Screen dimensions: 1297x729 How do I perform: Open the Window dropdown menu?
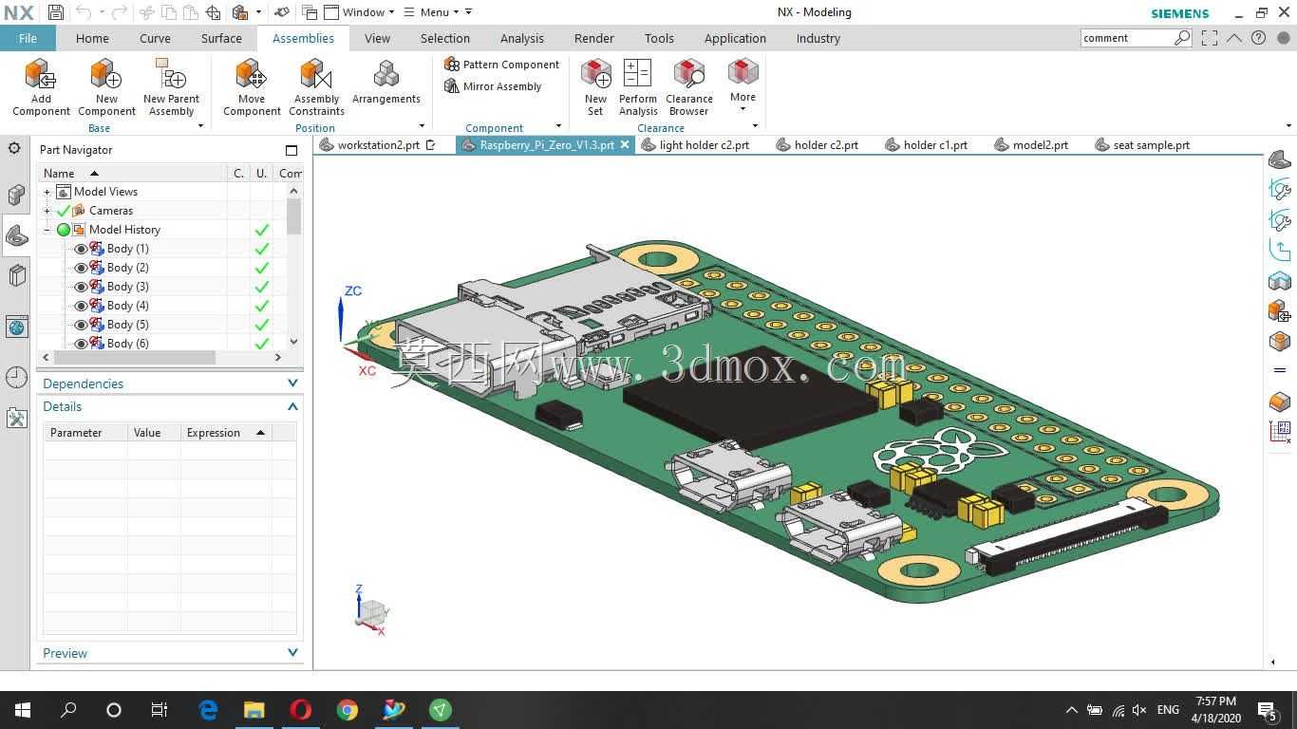(360, 12)
